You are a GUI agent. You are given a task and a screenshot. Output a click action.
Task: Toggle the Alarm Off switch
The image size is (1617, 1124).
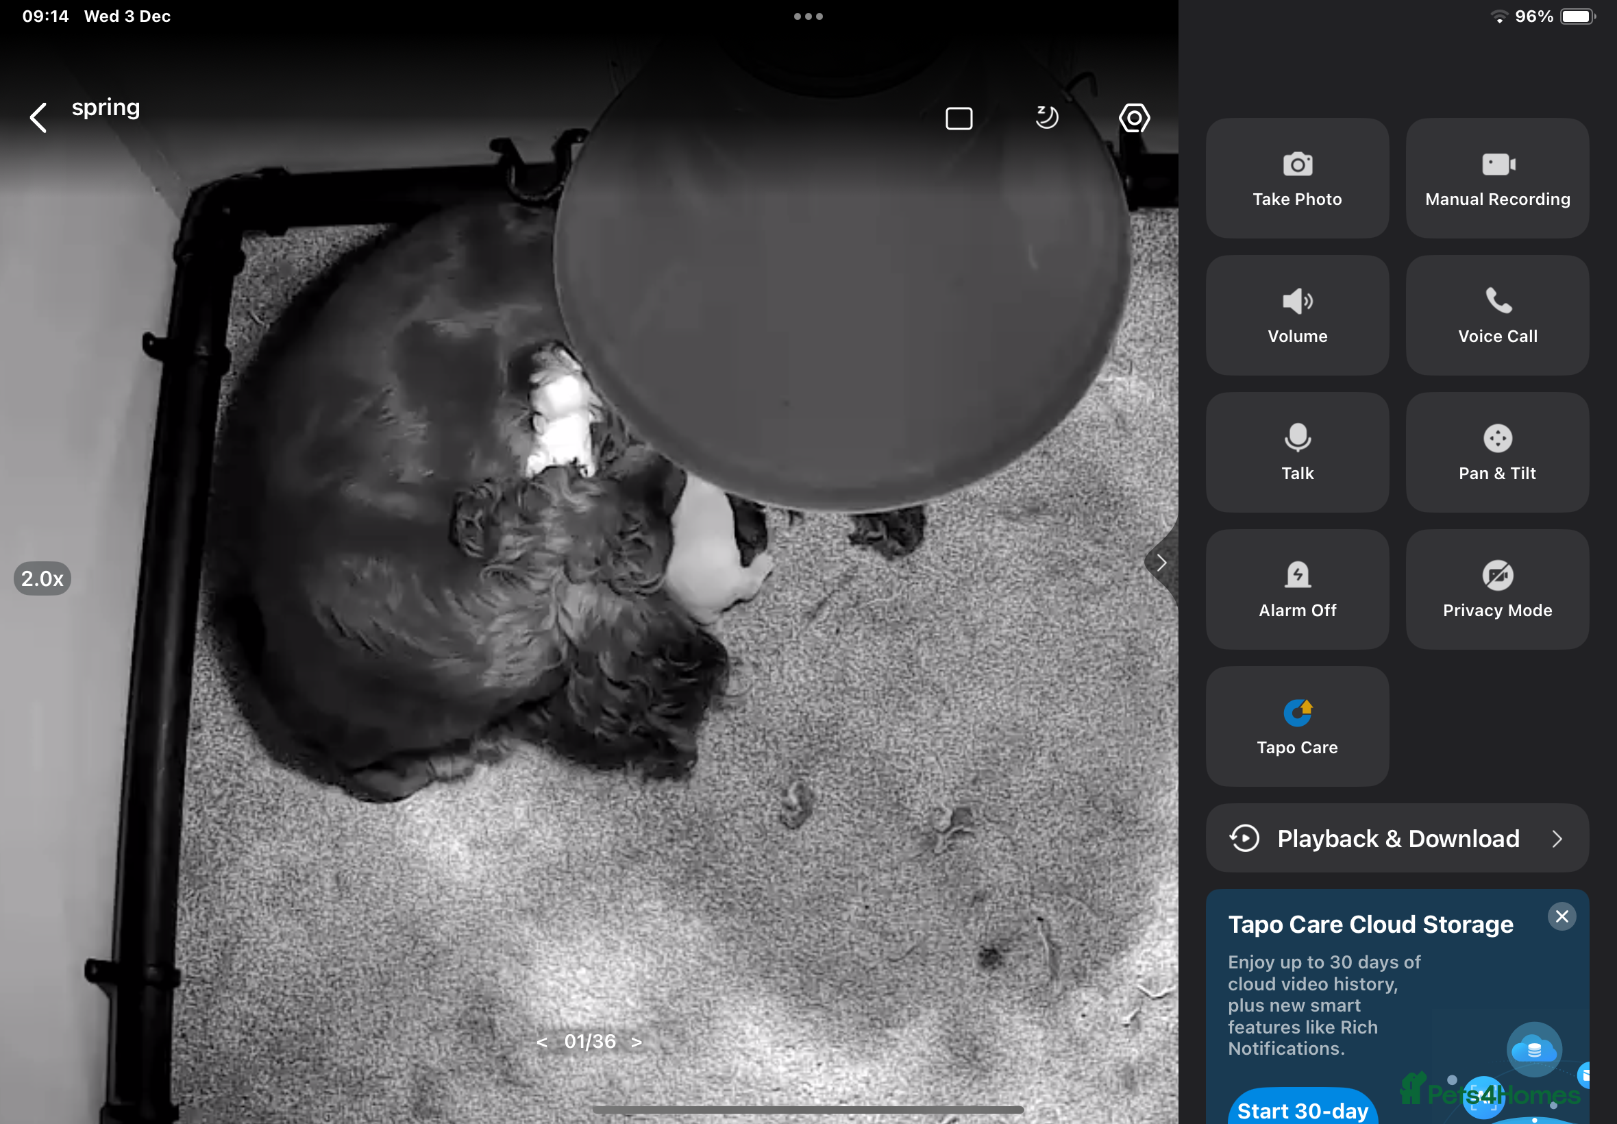pyautogui.click(x=1297, y=589)
